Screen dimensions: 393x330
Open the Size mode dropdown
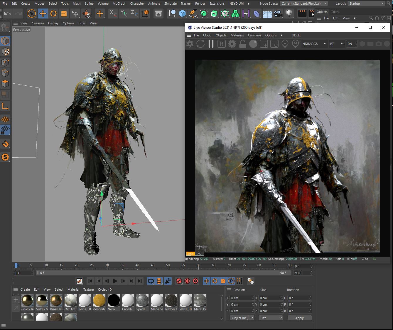point(271,318)
